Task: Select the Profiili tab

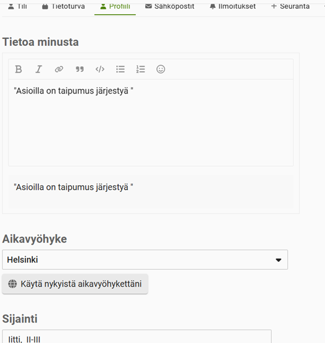Action: 115,7
